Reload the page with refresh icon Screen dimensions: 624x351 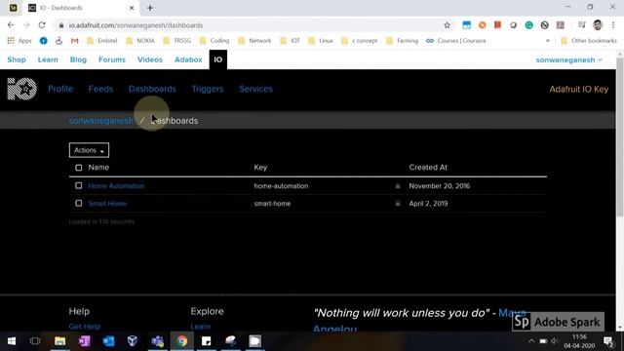[x=42, y=25]
